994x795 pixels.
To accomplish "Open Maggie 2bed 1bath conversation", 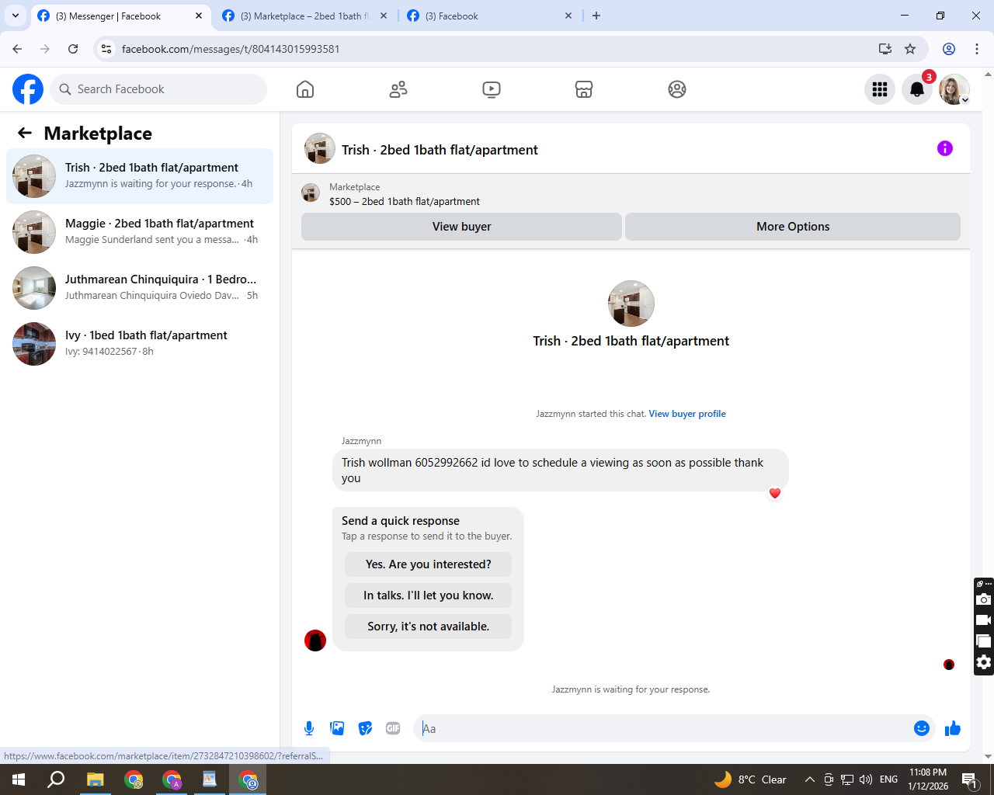I will 140,232.
